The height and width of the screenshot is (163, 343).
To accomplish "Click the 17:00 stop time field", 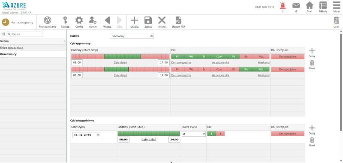I will (164, 63).
